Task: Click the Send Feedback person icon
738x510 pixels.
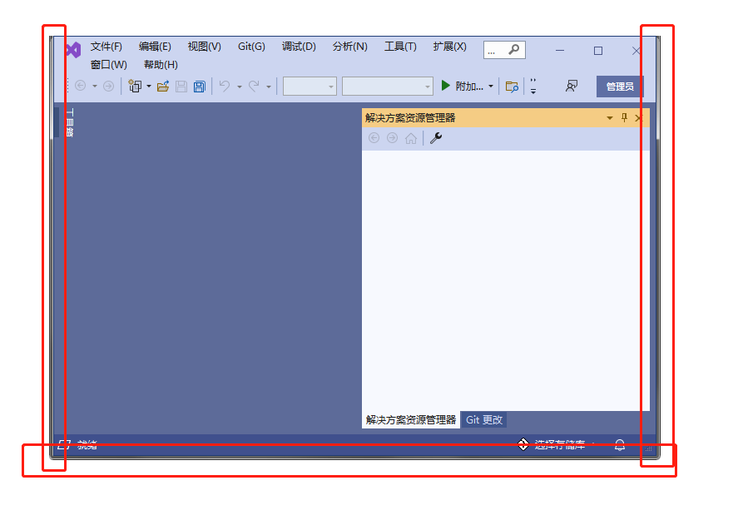Action: (x=571, y=86)
